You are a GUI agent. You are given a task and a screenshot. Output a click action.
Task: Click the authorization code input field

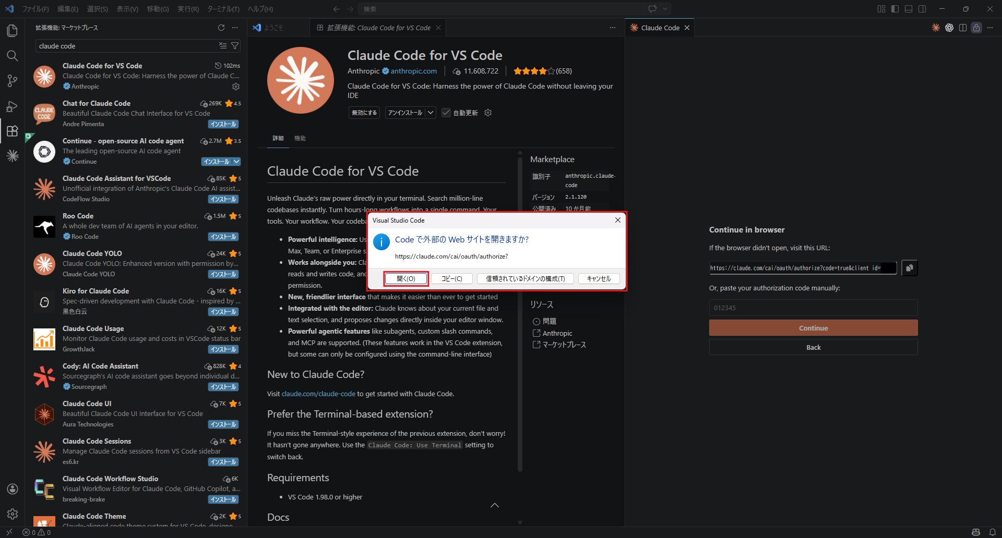(x=813, y=308)
